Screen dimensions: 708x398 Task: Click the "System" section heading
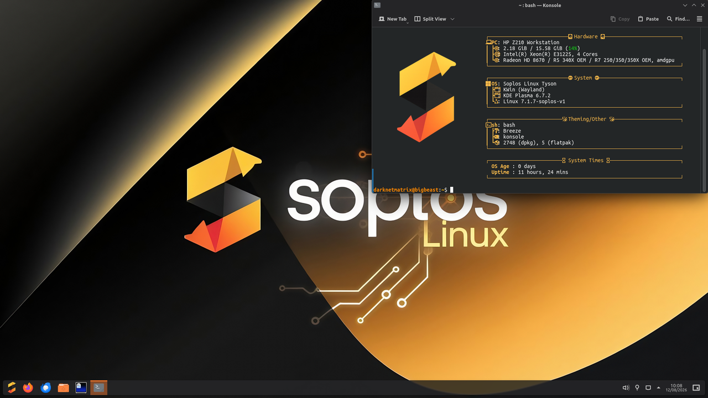pyautogui.click(x=583, y=78)
